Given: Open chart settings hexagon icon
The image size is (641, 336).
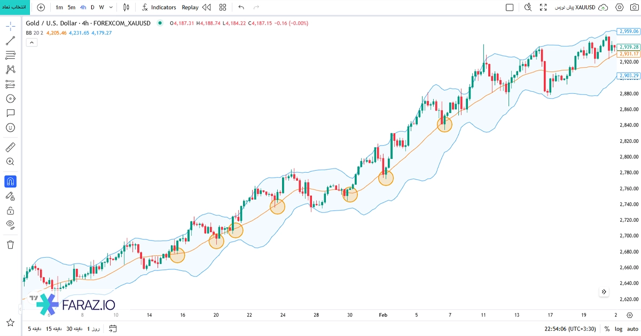Looking at the screenshot, I should click(620, 7).
